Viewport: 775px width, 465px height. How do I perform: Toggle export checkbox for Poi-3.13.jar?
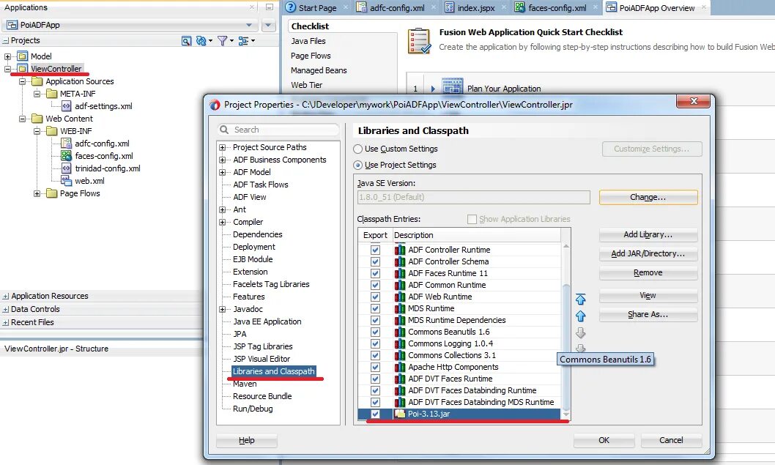[376, 414]
